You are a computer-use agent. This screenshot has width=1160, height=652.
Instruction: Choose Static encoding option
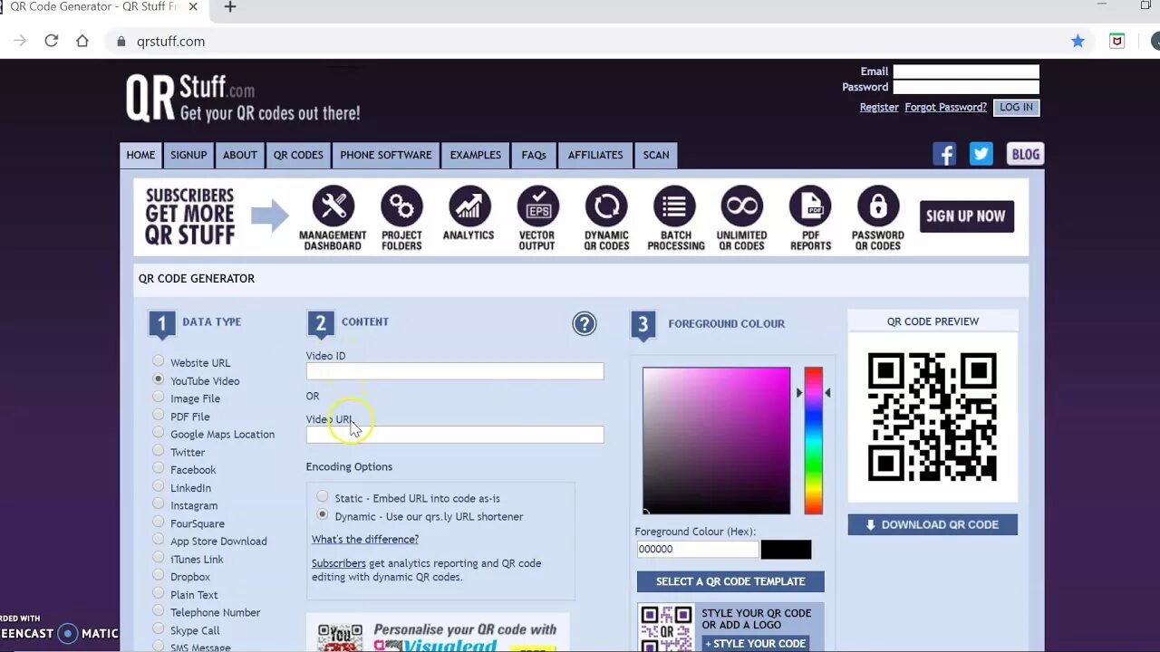point(323,496)
